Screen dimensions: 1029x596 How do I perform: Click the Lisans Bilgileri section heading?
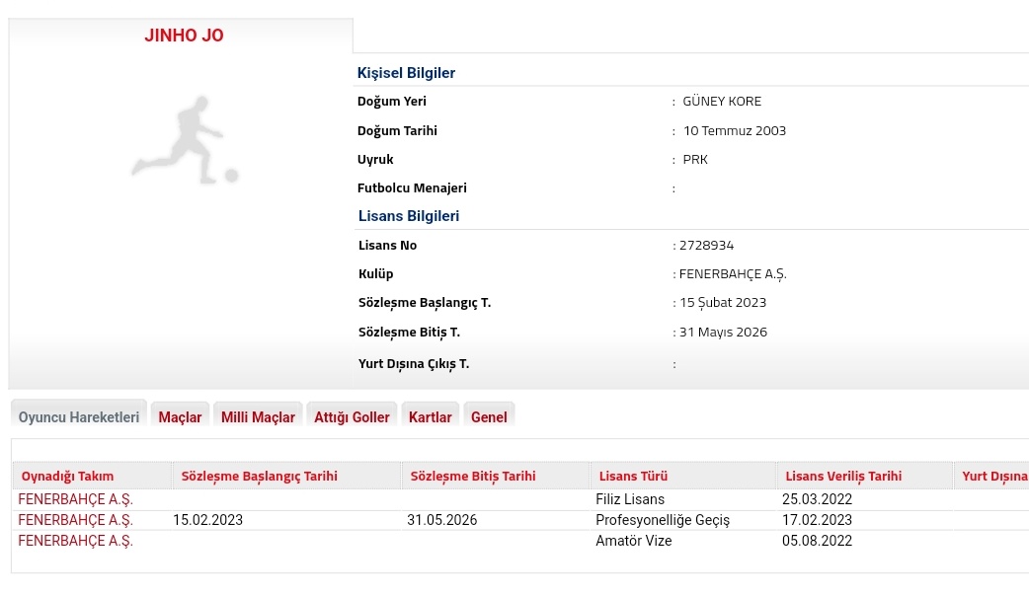(x=408, y=216)
